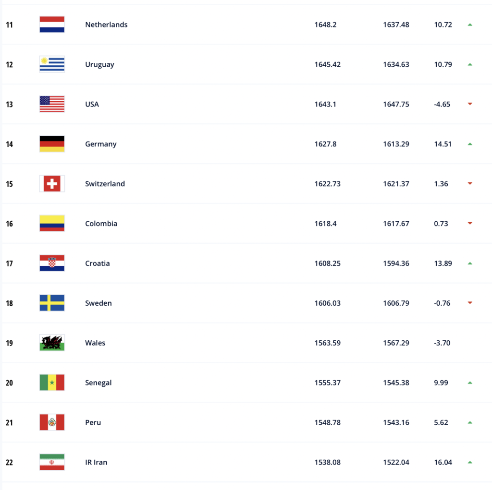Click the Senegal flag icon
Screen dimensions: 492x490
(52, 382)
